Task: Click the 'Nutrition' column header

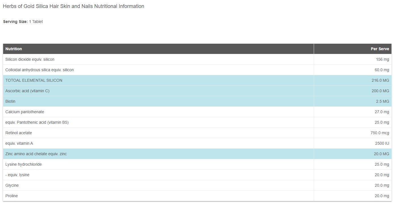Action: [158, 49]
